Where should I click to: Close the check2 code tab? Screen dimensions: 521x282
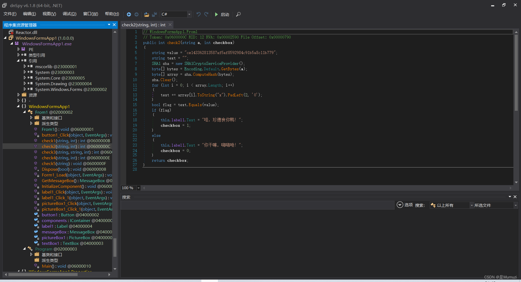(170, 25)
